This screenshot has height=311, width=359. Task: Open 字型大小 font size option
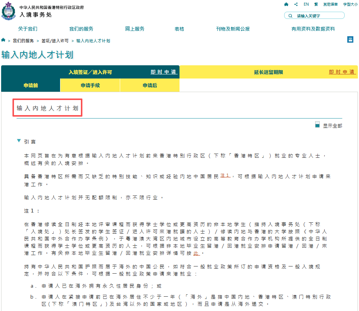pyautogui.click(x=350, y=4)
